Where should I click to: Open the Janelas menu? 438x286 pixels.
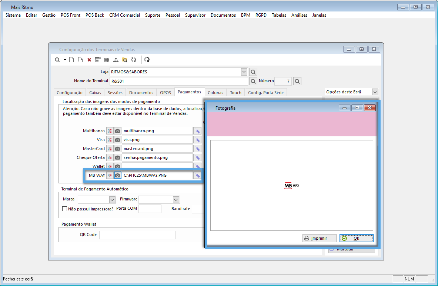319,15
